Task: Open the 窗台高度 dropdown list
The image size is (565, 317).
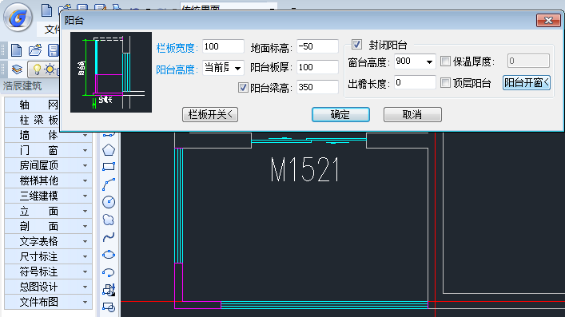Action: (x=429, y=62)
